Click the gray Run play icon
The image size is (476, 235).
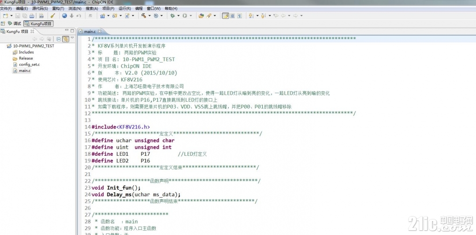pos(185,16)
